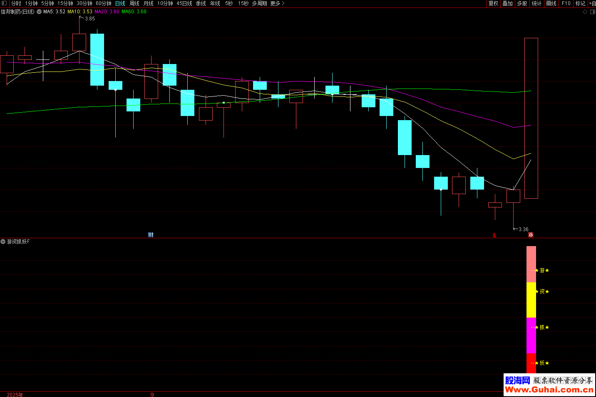Open the 分时 intraday view tab
Screen dimensions: 596x397
click(16, 3)
